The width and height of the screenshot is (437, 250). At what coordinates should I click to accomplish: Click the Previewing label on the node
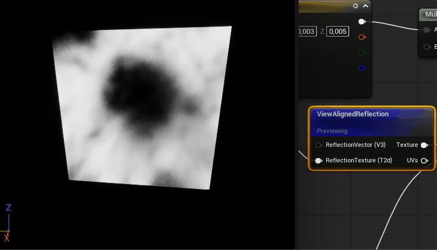tap(332, 131)
